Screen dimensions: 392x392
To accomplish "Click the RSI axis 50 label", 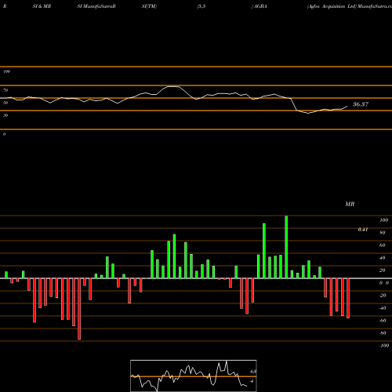I will pos(5,103).
